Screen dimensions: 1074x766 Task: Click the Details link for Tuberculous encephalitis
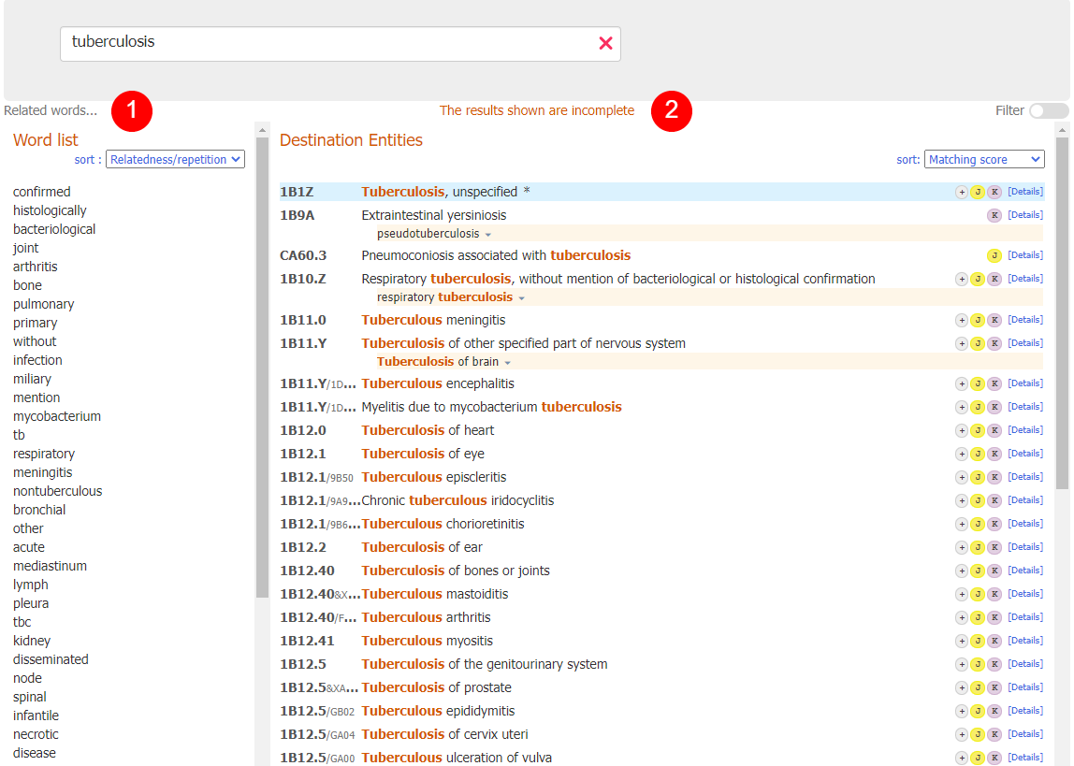(x=1024, y=383)
